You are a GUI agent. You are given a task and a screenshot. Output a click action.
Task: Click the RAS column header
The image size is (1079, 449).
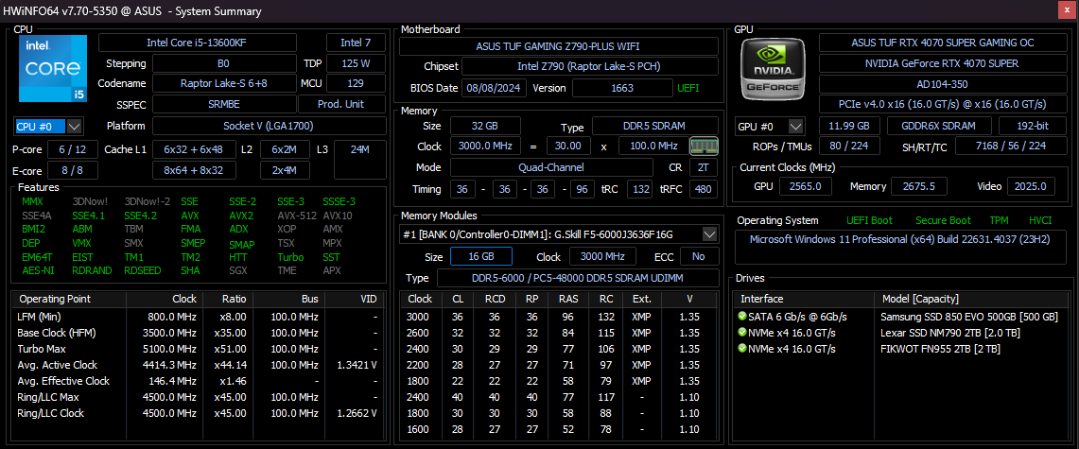[567, 299]
